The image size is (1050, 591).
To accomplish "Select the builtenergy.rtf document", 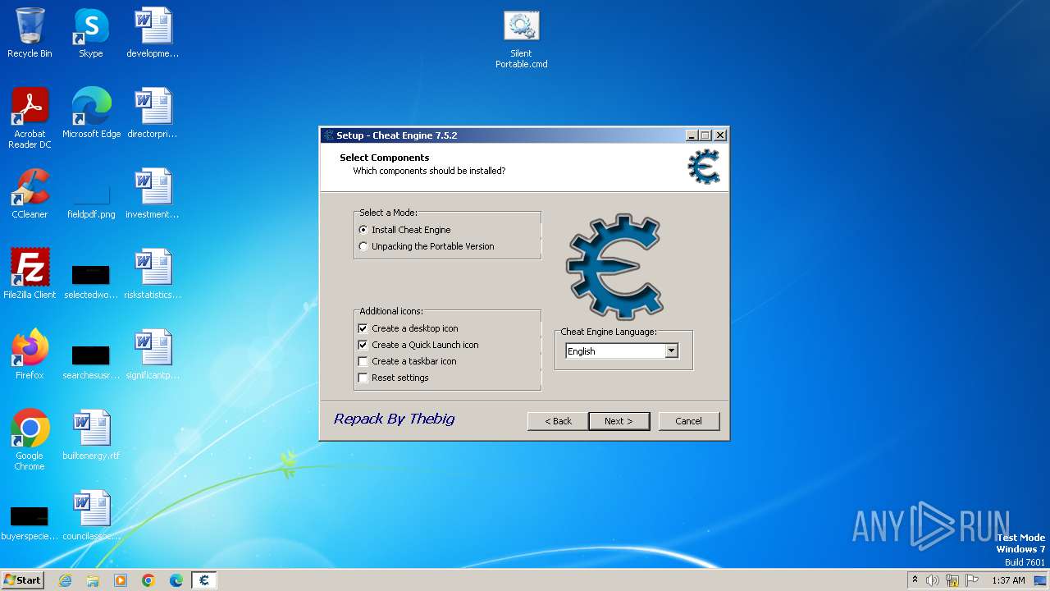I will (x=91, y=435).
